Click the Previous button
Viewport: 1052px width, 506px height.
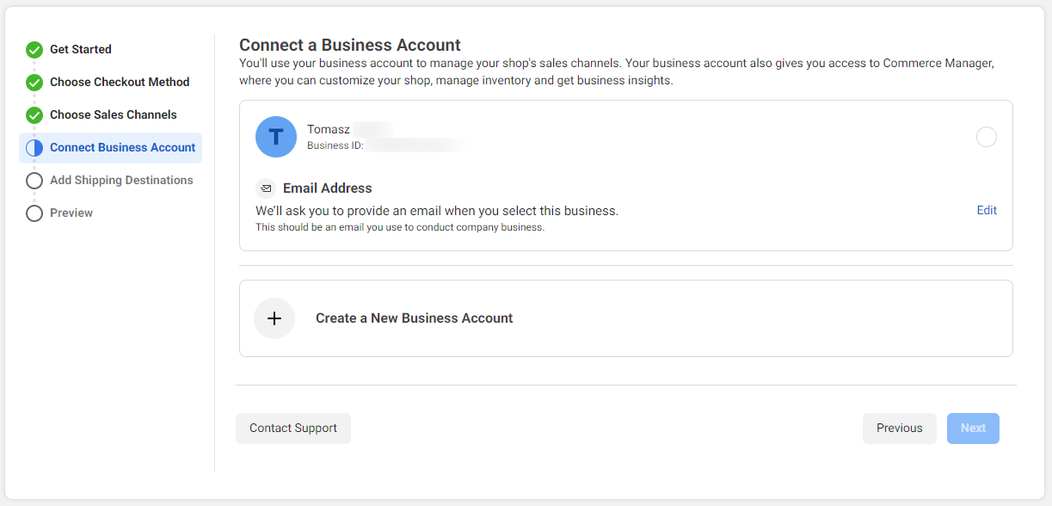click(899, 428)
